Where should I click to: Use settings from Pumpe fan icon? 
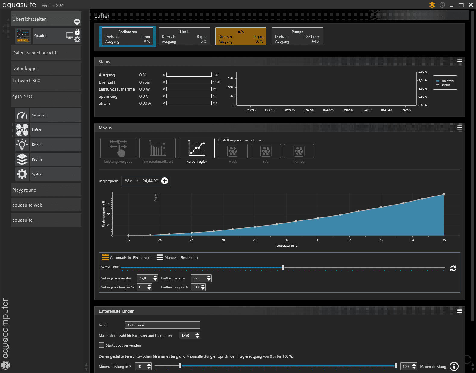(299, 151)
